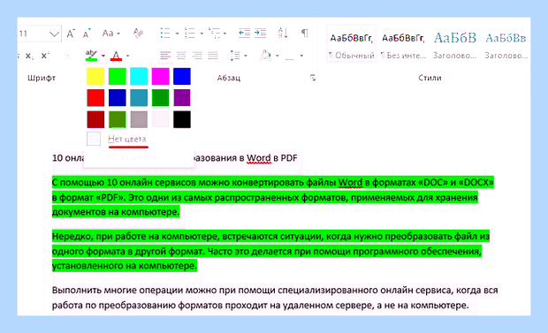Click the font color A with red underline
548x333 pixels.
(x=116, y=56)
